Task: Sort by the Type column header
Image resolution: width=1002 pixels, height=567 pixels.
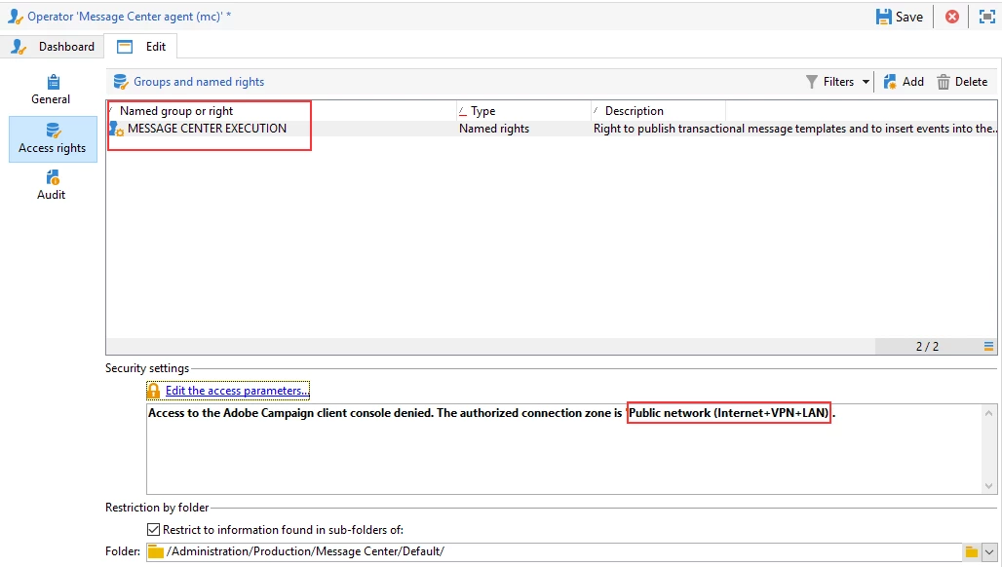Action: [x=523, y=111]
